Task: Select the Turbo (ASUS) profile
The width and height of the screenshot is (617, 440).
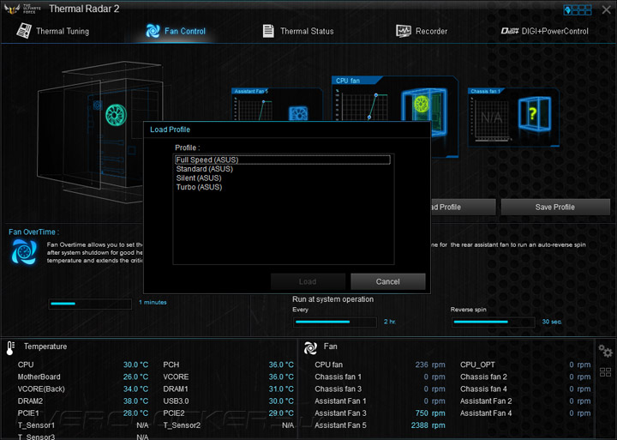Action: [283, 187]
